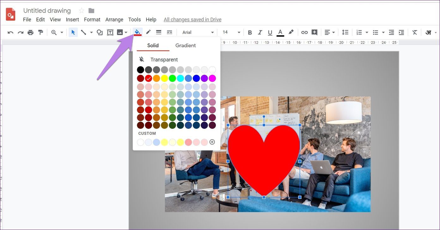Expand the font size 14 dropdown

click(x=232, y=32)
